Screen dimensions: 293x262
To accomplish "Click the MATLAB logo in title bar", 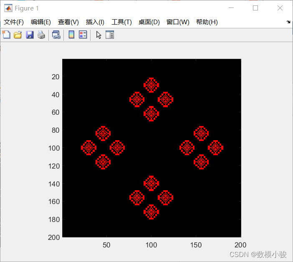I will 8,8.
